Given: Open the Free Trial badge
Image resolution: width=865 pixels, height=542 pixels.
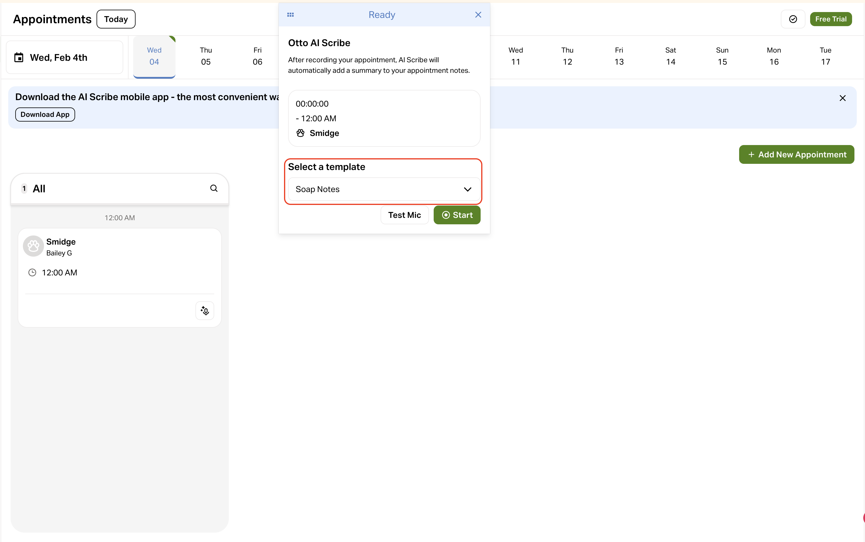Looking at the screenshot, I should tap(830, 19).
